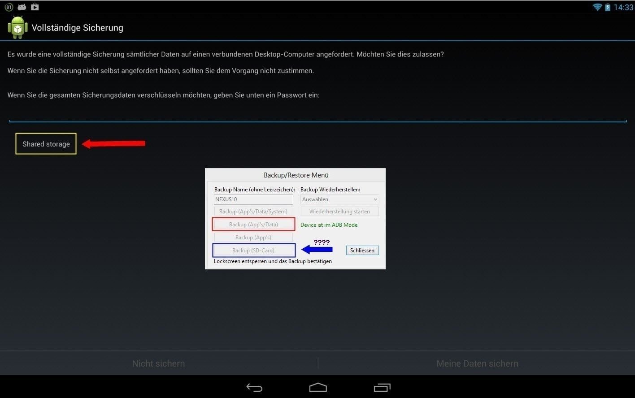Tap the battery charging status icon

(608, 7)
